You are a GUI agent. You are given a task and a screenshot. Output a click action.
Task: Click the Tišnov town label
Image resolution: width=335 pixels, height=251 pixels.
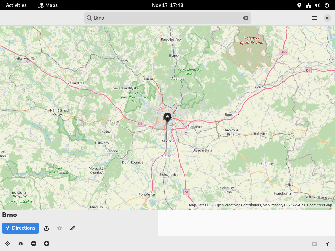tap(123, 61)
